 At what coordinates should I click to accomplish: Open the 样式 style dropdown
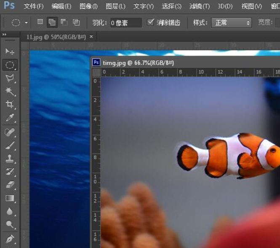tap(232, 23)
